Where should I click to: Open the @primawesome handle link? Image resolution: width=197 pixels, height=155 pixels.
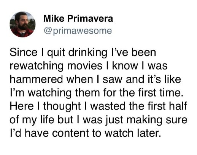click(78, 31)
